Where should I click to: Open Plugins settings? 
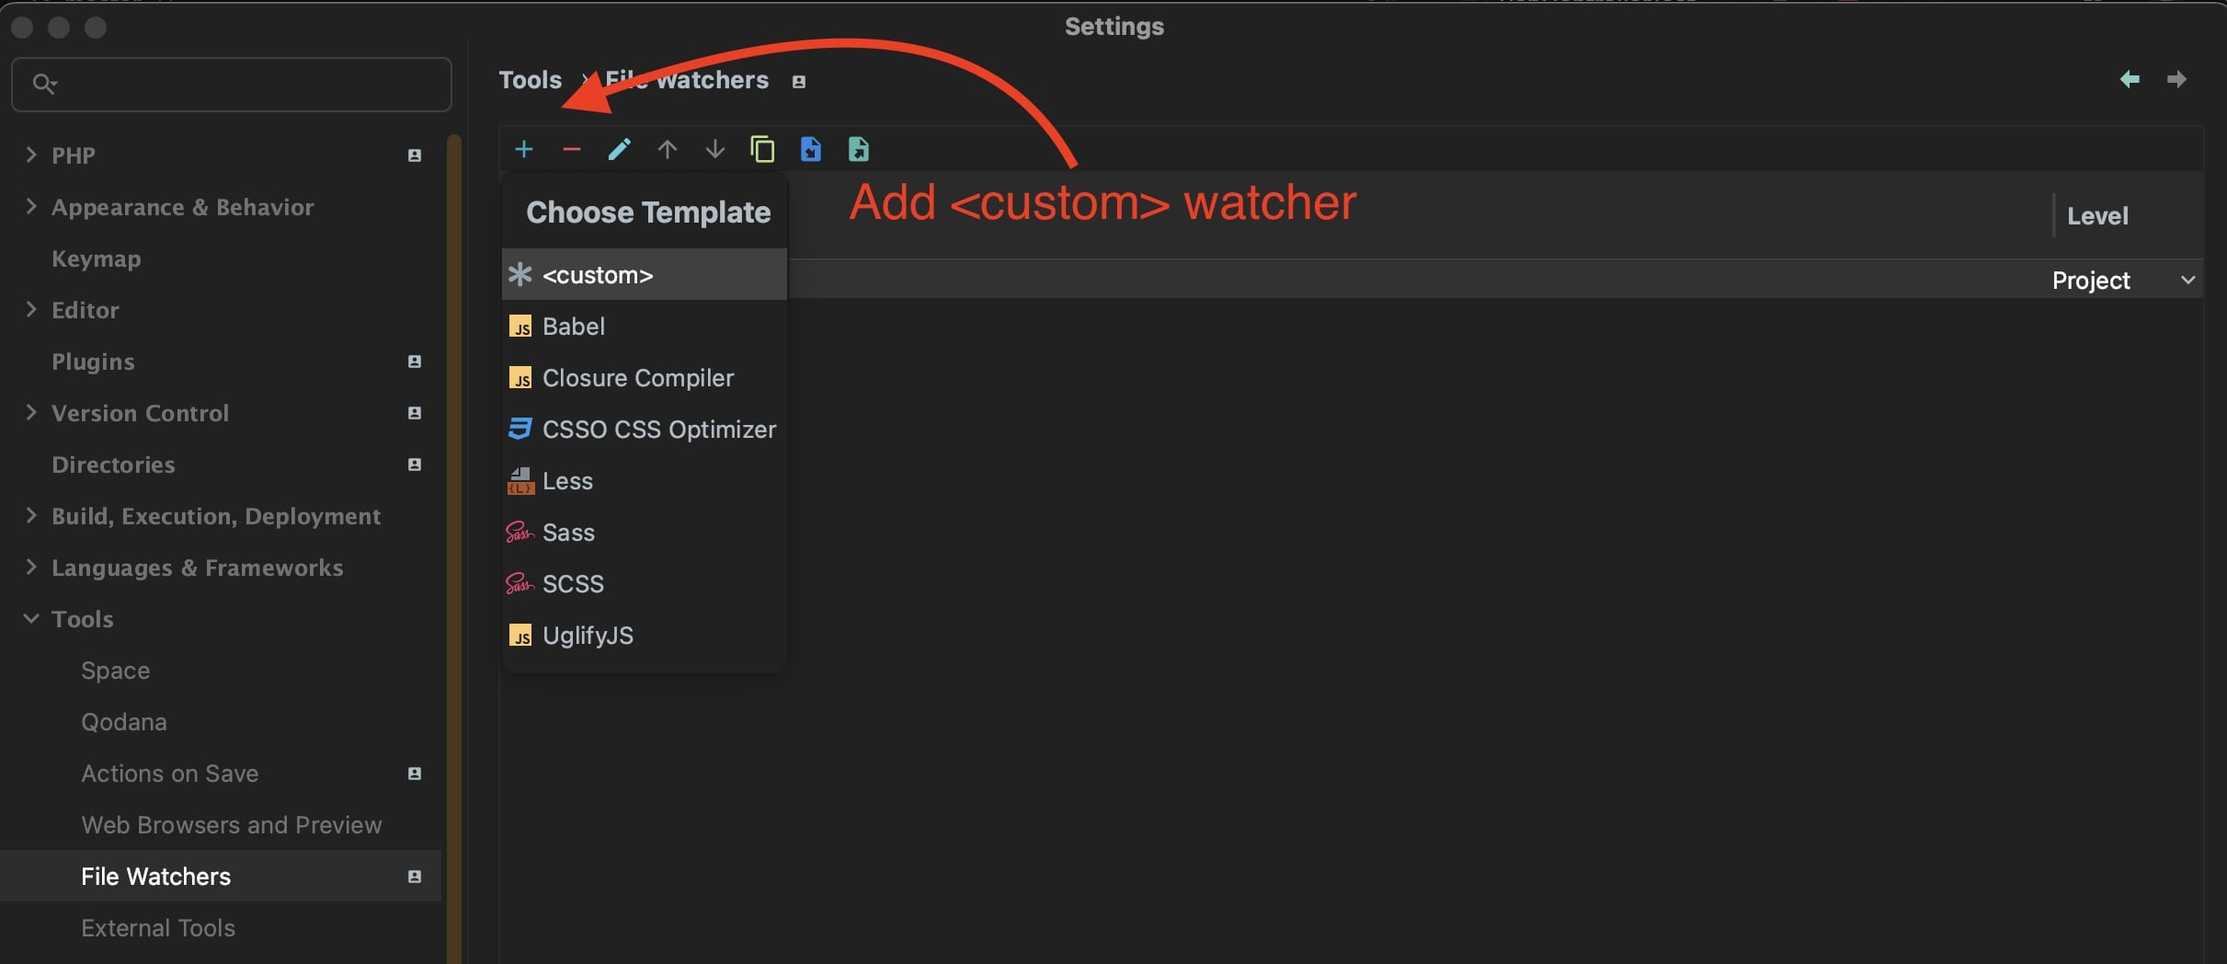[93, 361]
